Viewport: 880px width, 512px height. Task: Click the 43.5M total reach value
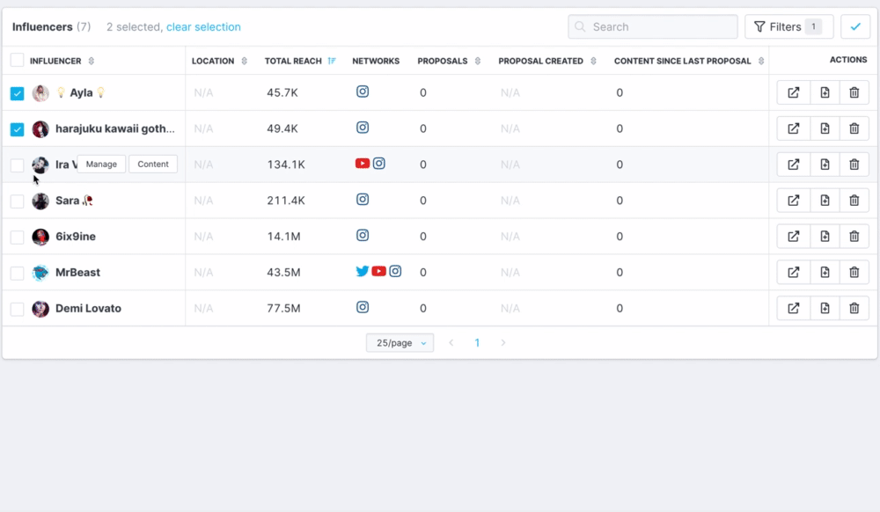pyautogui.click(x=283, y=272)
